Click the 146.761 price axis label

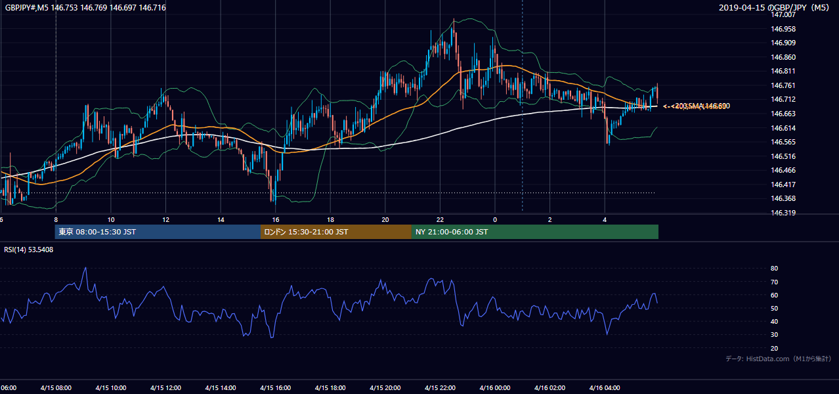[x=783, y=85]
